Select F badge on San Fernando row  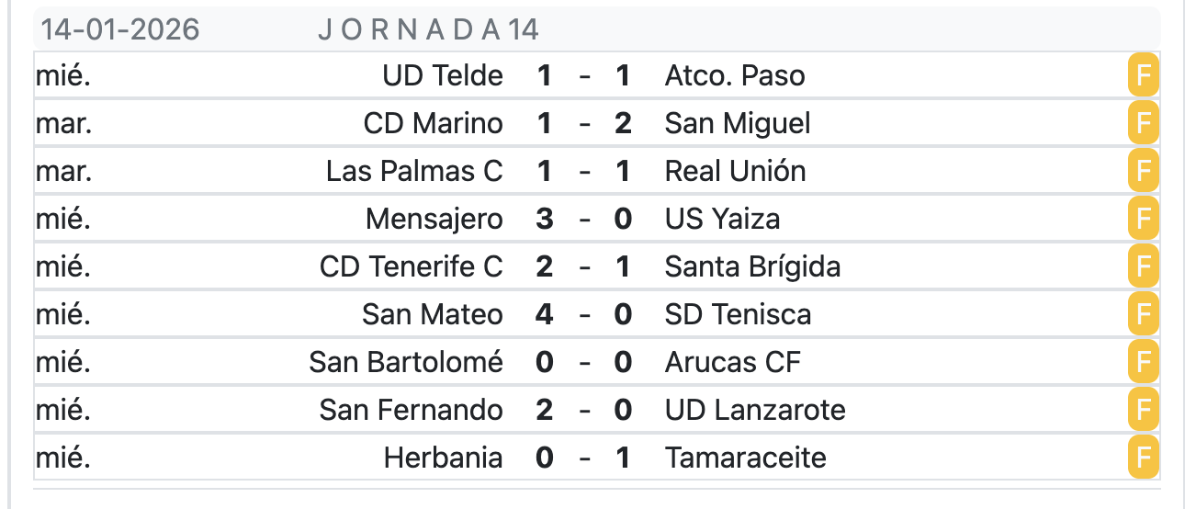pyautogui.click(x=1143, y=411)
